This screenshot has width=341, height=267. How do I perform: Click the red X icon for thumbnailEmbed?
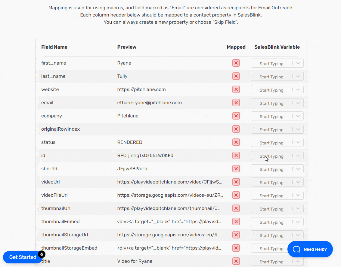click(x=236, y=222)
